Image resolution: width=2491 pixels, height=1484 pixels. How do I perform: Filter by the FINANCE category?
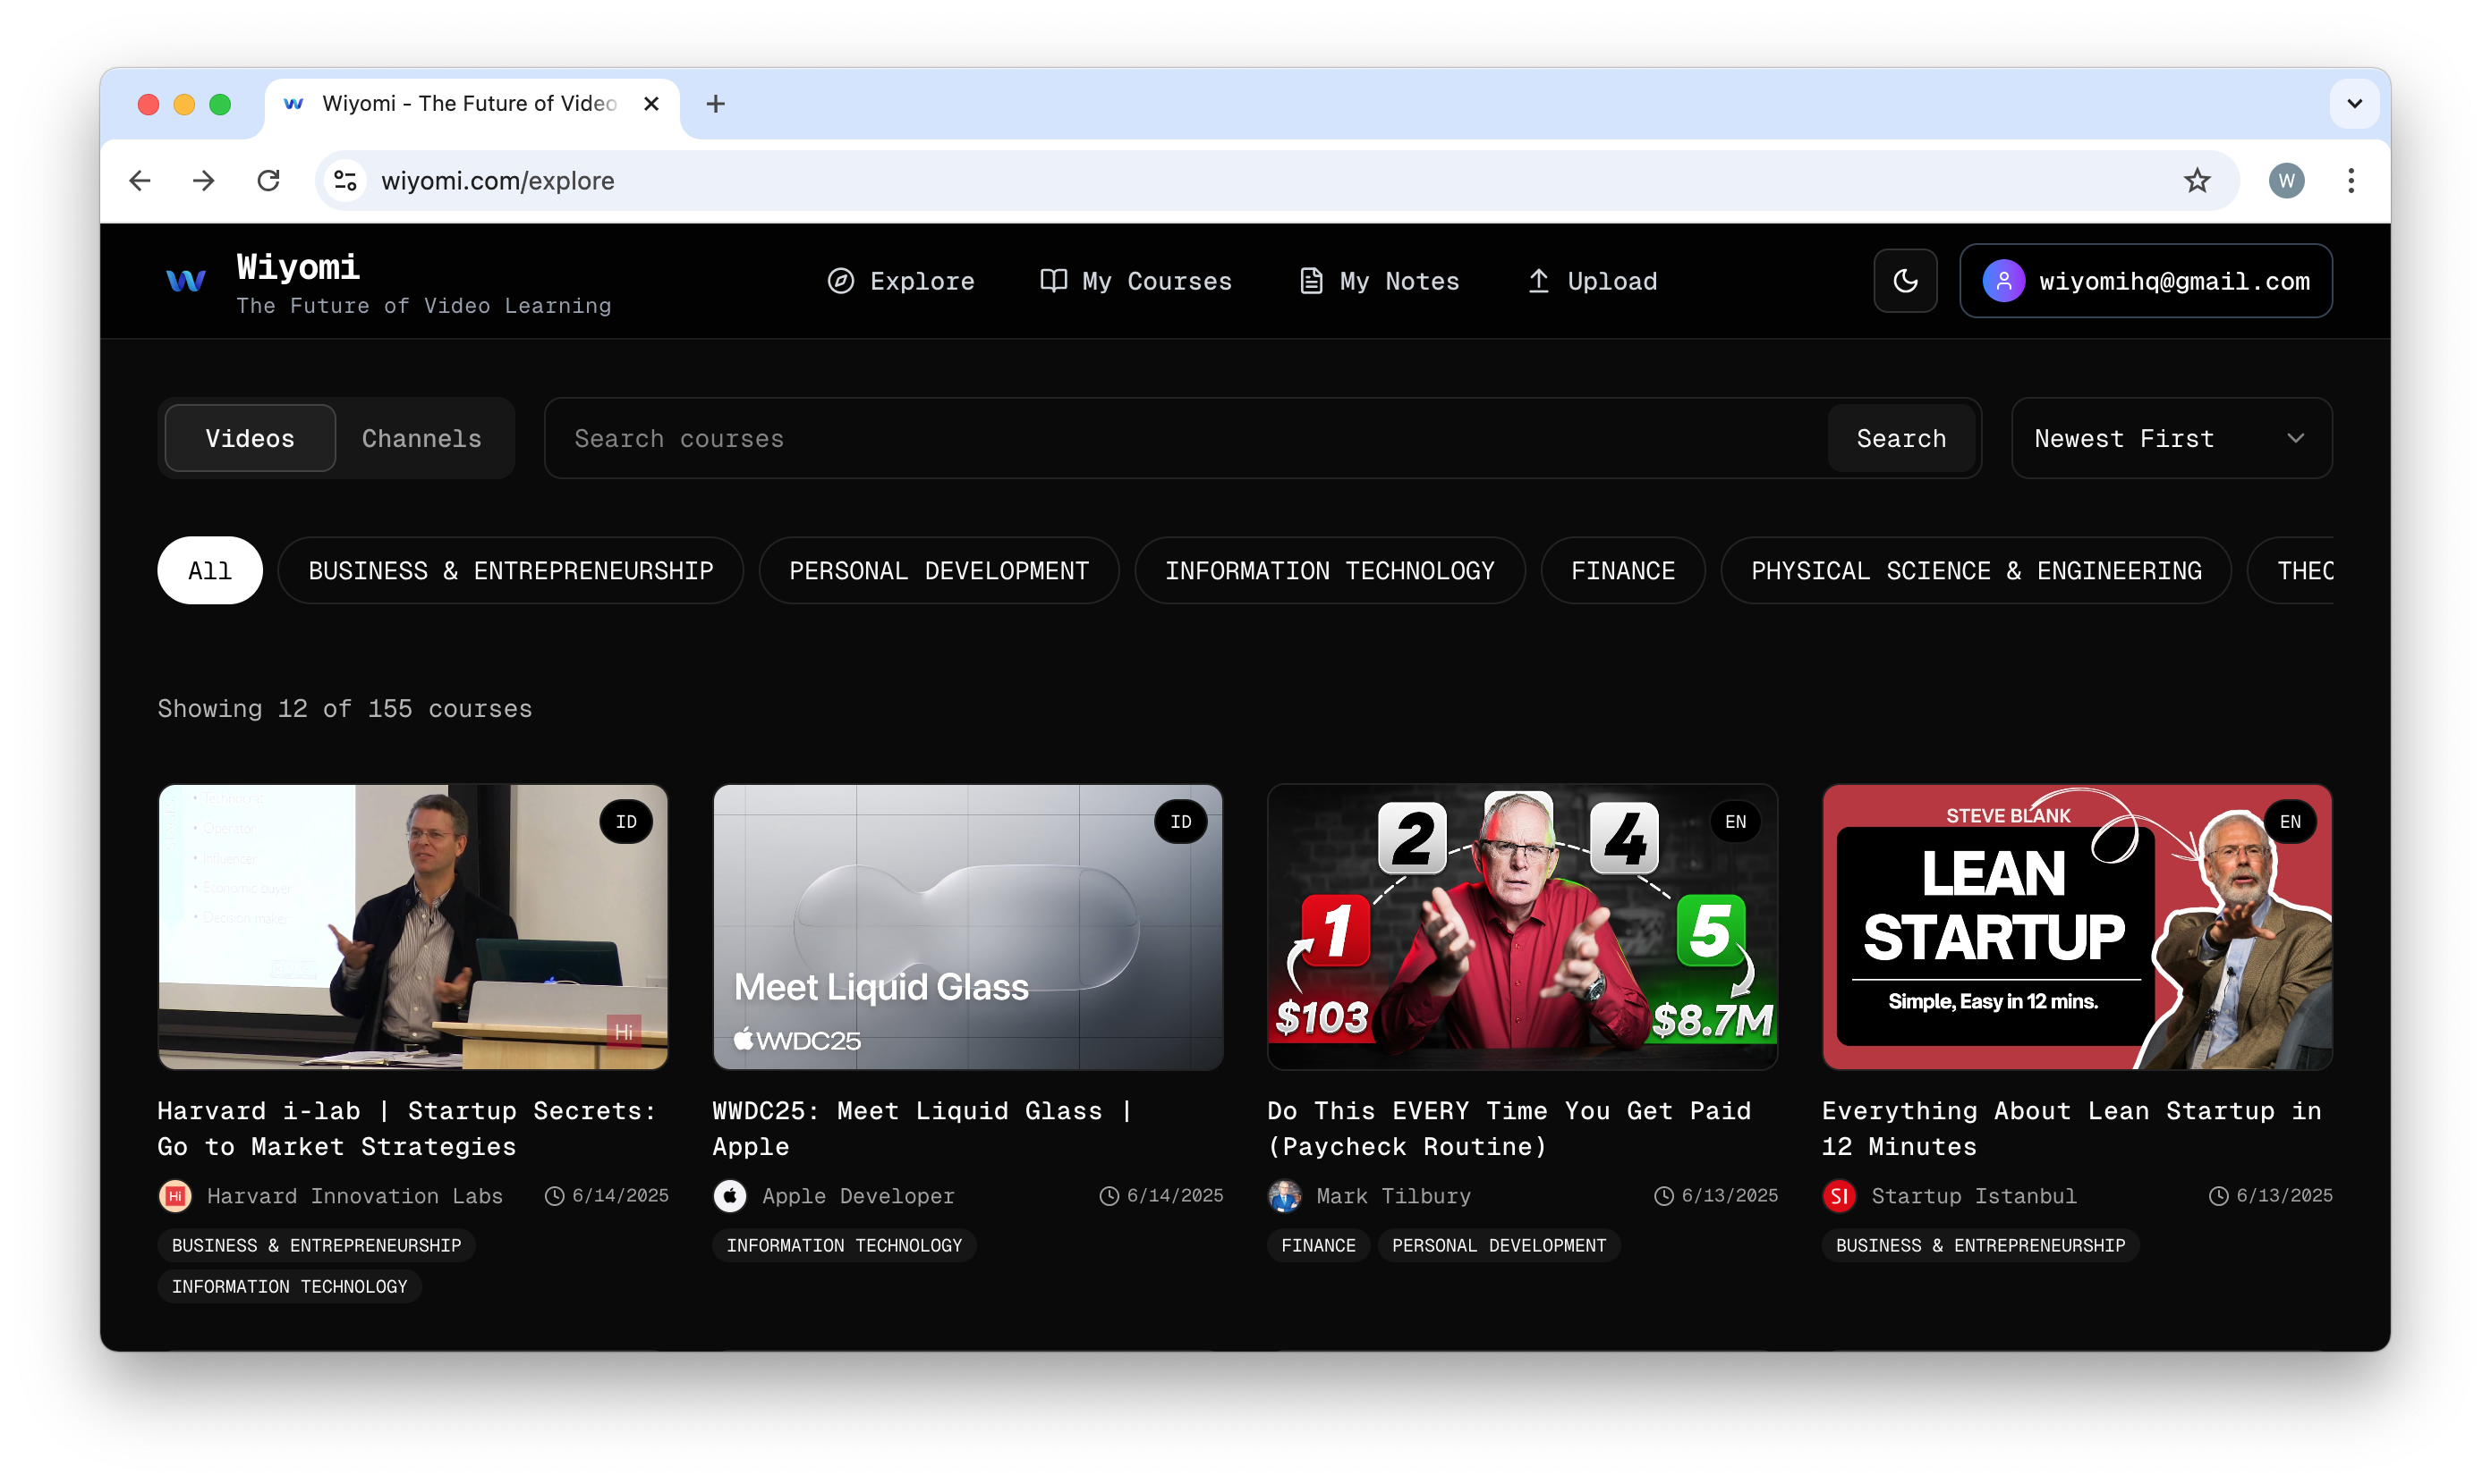click(x=1621, y=571)
